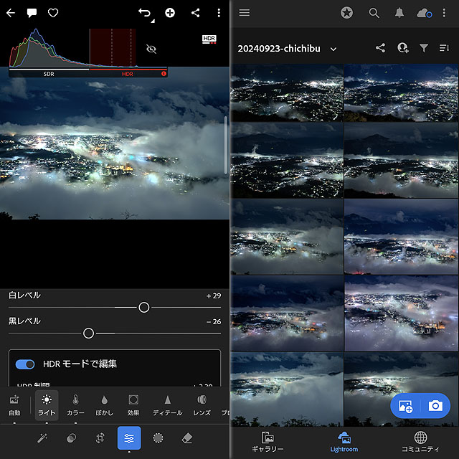This screenshot has width=459, height=459.
Task: Open the notifications bell
Action: (399, 13)
